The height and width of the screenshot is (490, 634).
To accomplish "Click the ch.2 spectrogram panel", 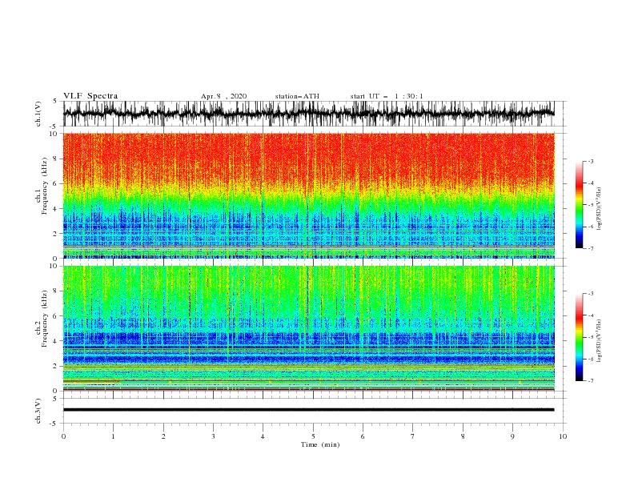I will click(308, 328).
